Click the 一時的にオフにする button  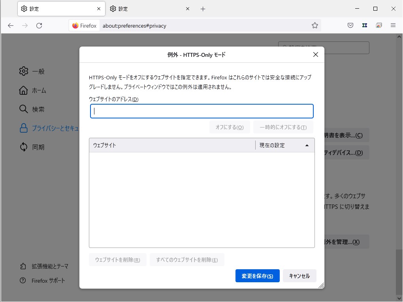click(283, 127)
